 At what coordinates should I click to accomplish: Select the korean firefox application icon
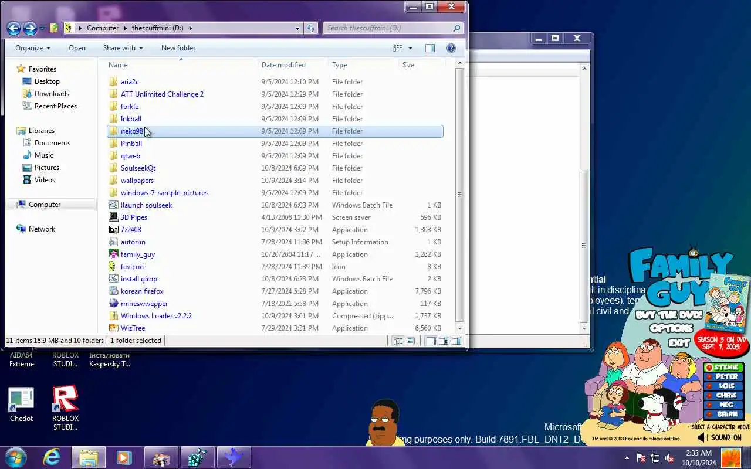[x=114, y=291]
